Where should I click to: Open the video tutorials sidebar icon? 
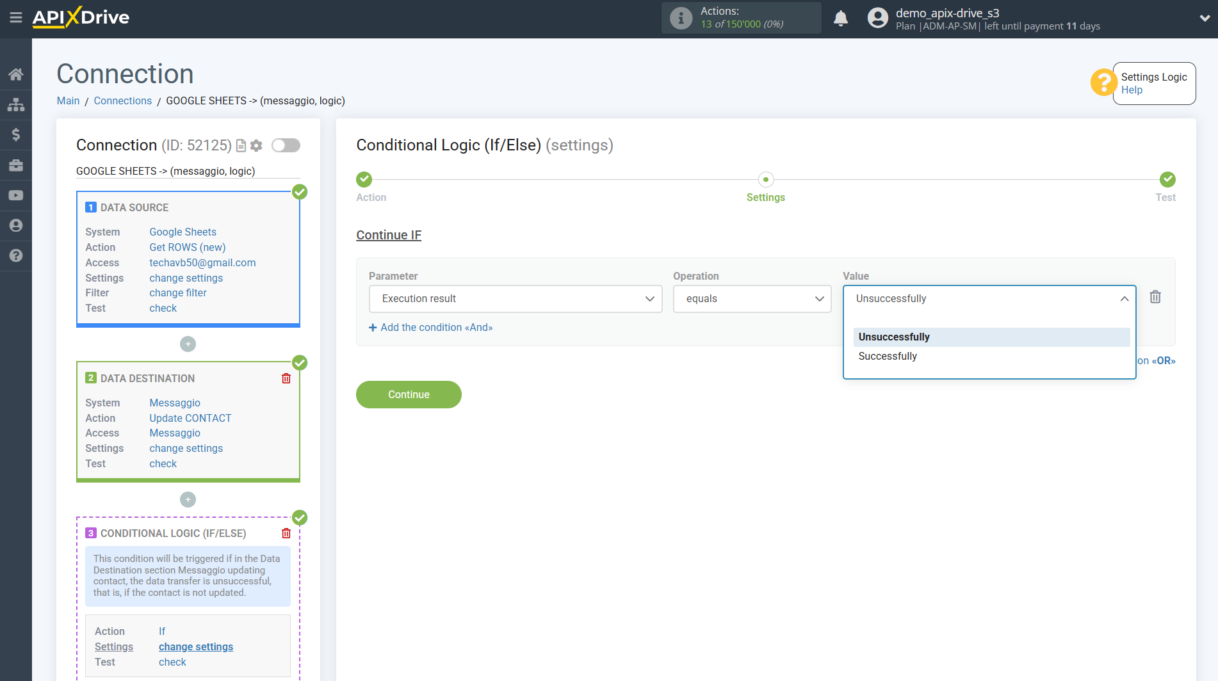pyautogui.click(x=16, y=195)
